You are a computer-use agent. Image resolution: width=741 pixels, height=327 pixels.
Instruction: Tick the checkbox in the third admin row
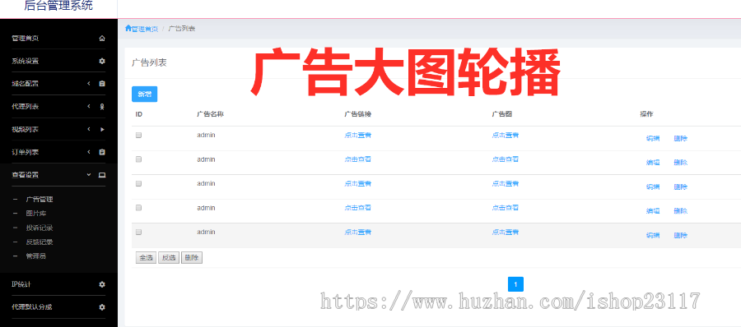click(x=139, y=183)
